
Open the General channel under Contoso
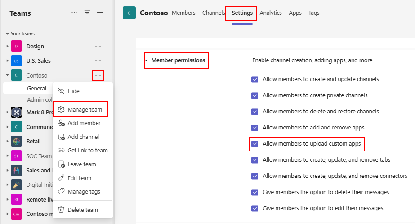click(x=37, y=88)
